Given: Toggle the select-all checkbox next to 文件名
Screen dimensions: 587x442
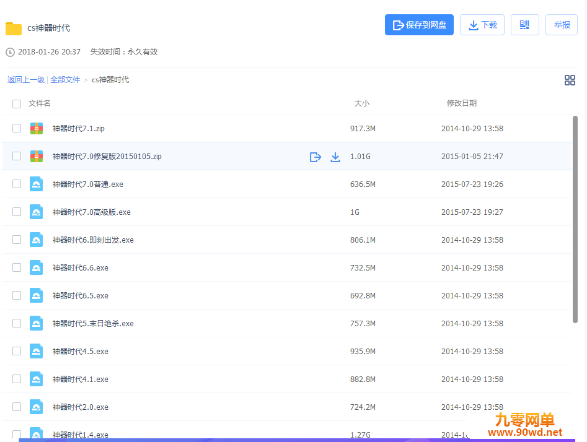Looking at the screenshot, I should (17, 103).
